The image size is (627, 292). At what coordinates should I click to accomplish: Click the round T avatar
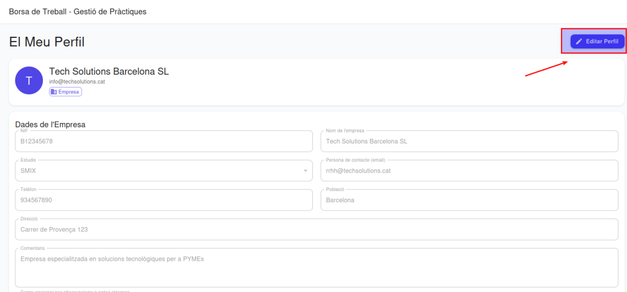[29, 80]
